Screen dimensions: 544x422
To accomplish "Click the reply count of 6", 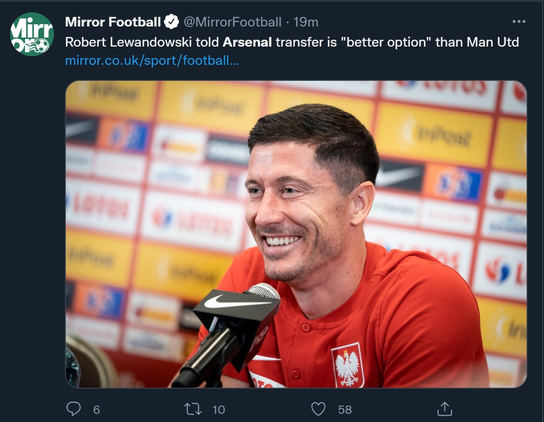I will [x=96, y=410].
